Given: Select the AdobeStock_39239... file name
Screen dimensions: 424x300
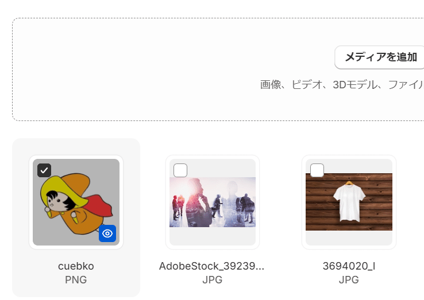Looking at the screenshot, I should coord(212,266).
